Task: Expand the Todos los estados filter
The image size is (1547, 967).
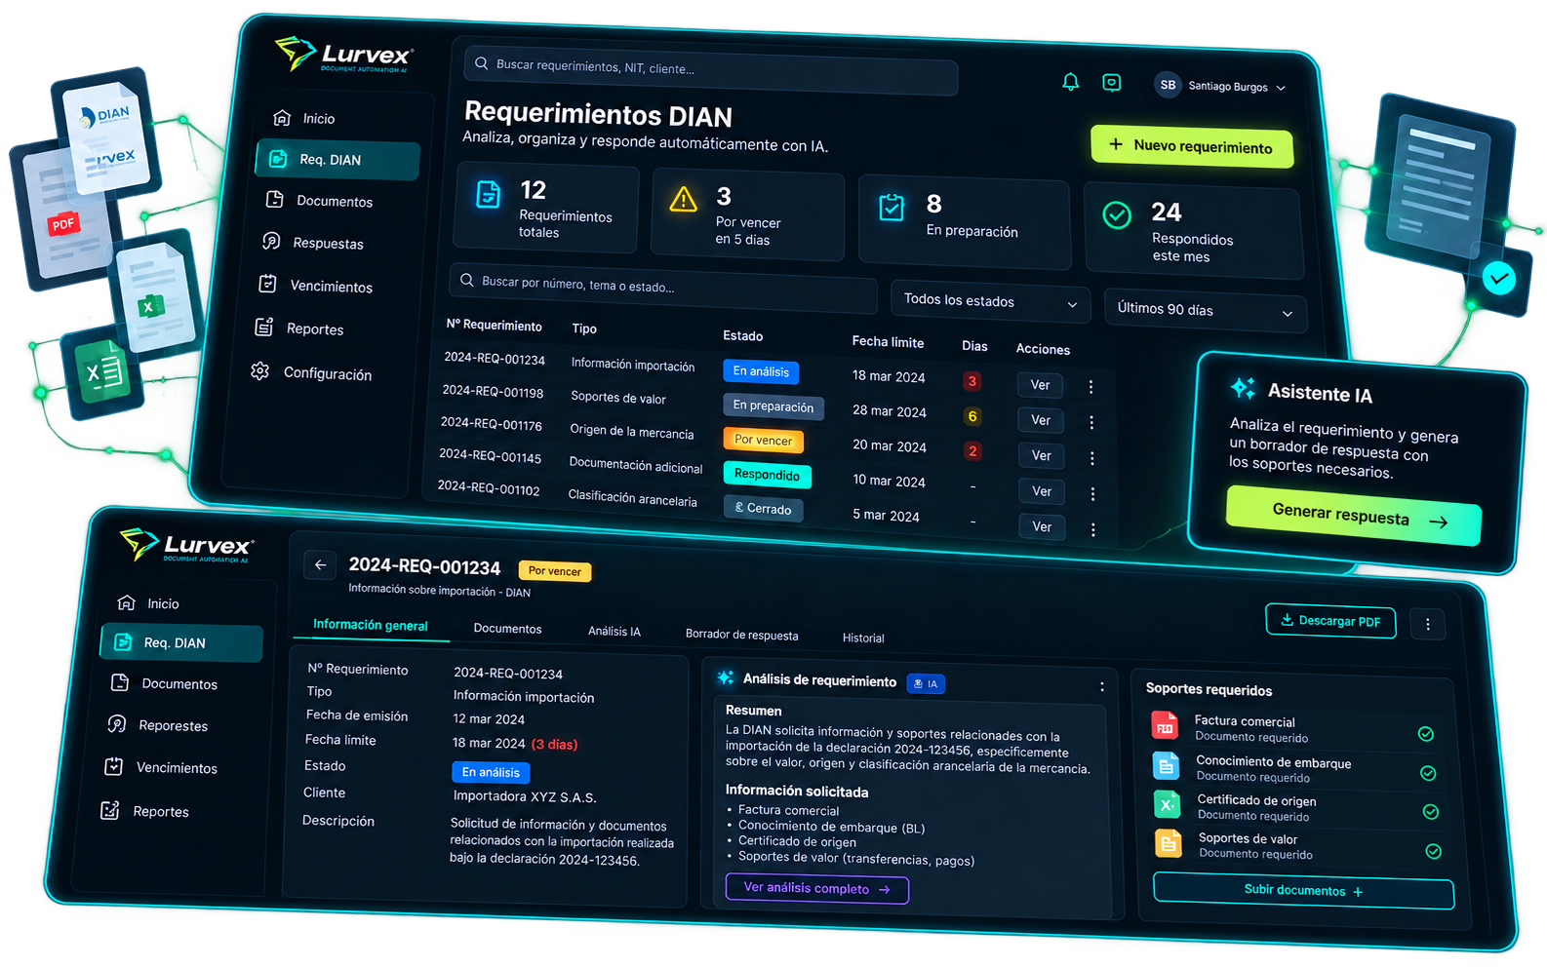Action: point(990,301)
